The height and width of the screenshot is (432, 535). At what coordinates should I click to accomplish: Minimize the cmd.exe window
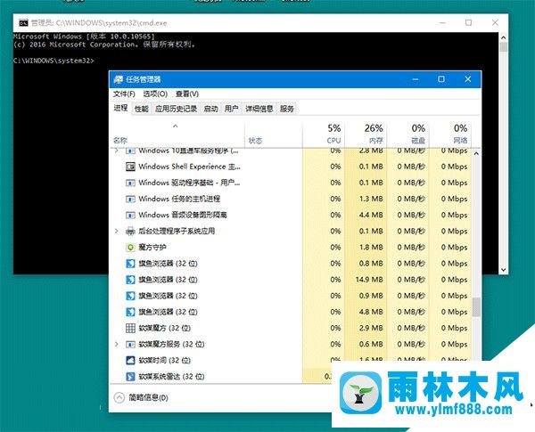(x=443, y=23)
